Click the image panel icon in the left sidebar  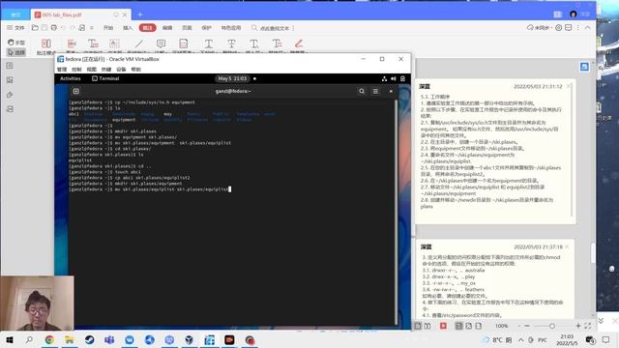pos(10,80)
